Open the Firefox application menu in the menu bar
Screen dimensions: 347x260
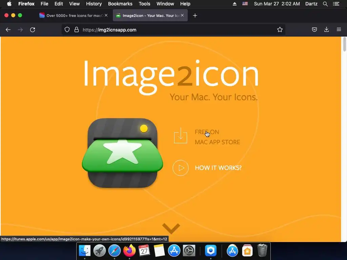[26, 4]
